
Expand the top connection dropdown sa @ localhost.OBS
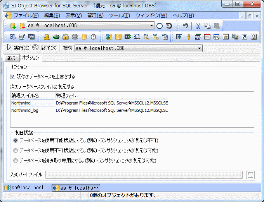point(152,26)
